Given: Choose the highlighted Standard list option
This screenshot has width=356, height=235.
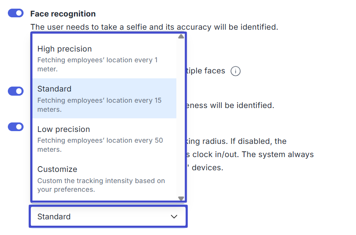Looking at the screenshot, I should coord(55,89).
